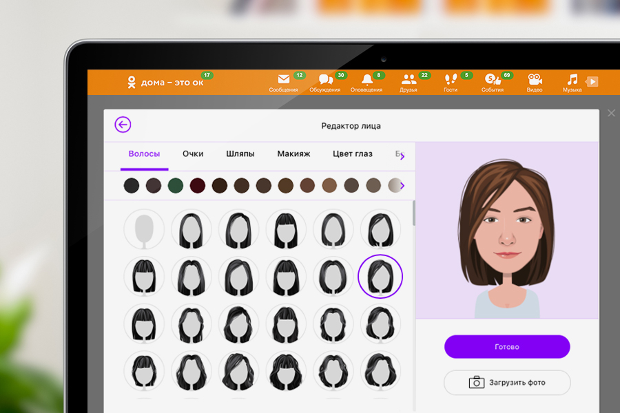Pick the dark burgundy hair color swatch
The height and width of the screenshot is (413, 620).
(x=197, y=185)
